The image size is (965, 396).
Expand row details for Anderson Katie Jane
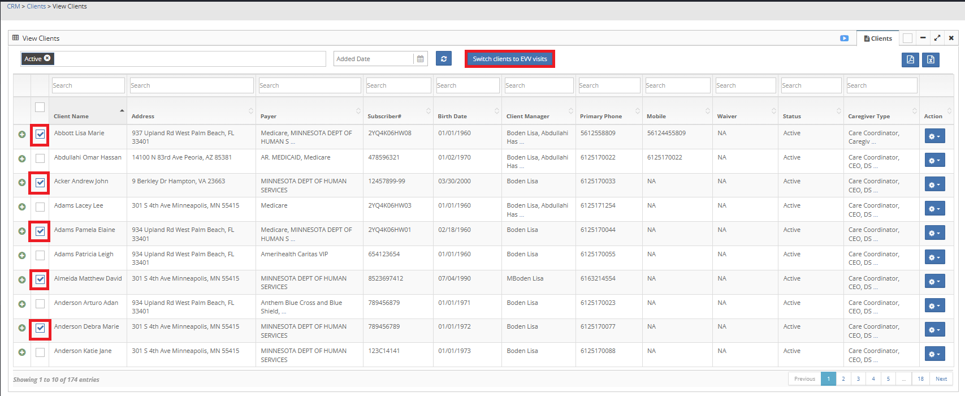(x=22, y=352)
